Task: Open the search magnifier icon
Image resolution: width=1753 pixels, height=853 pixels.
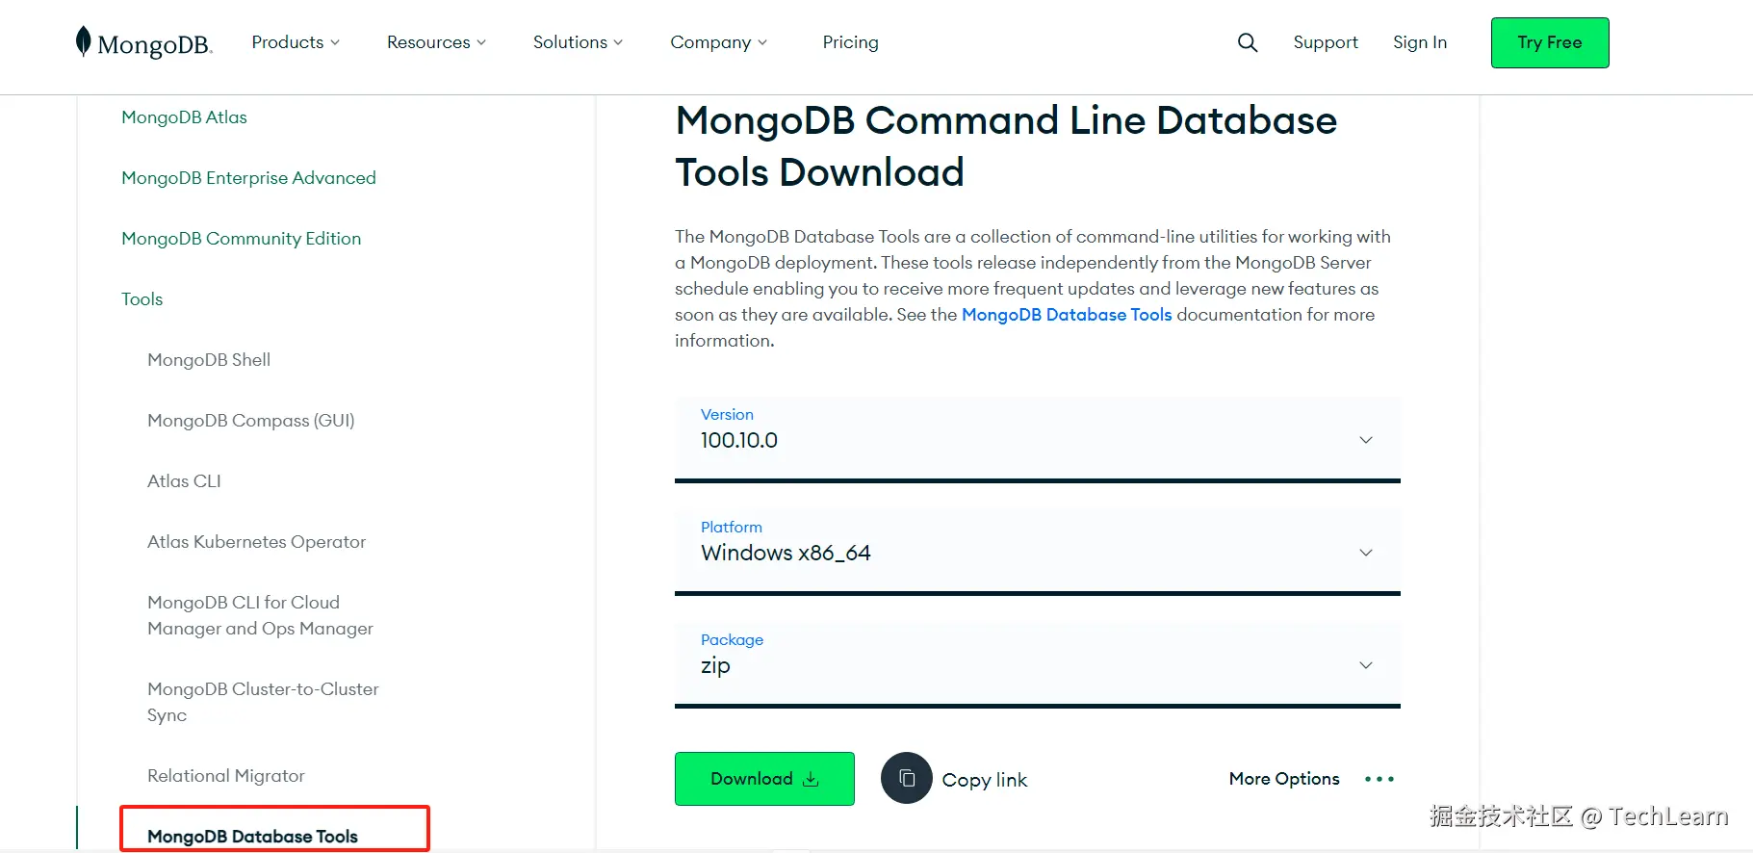Action: click(1247, 42)
